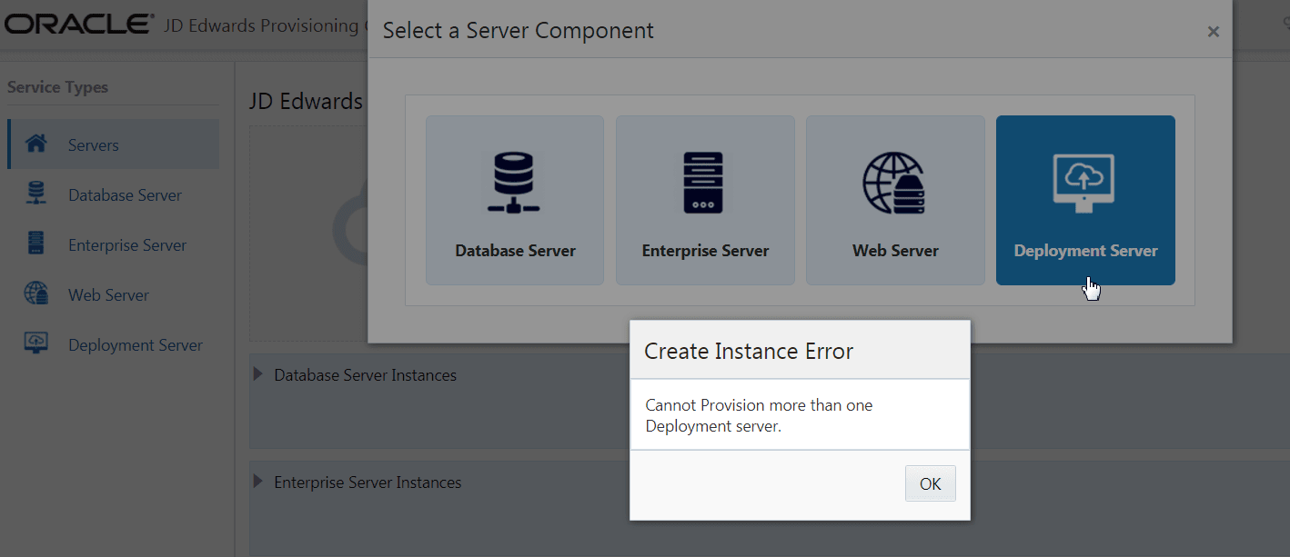1290x557 pixels.
Task: Collapse the Servers navigation entry under Service Types
Action: coord(96,144)
